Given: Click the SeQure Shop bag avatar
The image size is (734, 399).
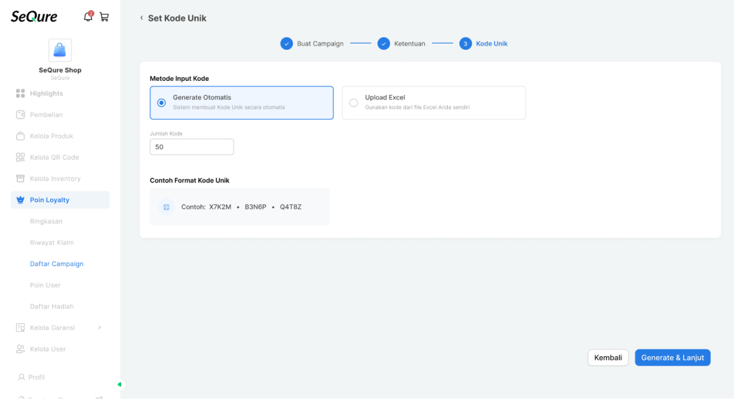Looking at the screenshot, I should coord(60,50).
